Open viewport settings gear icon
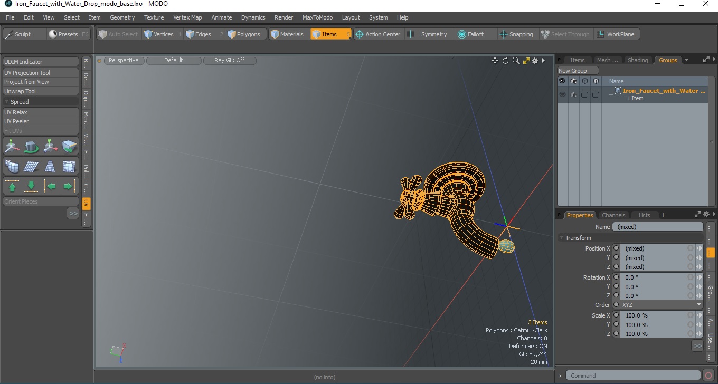The width and height of the screenshot is (718, 384). click(x=535, y=61)
